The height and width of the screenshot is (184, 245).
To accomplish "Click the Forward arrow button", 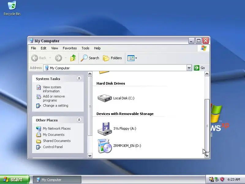I will pos(58,58).
